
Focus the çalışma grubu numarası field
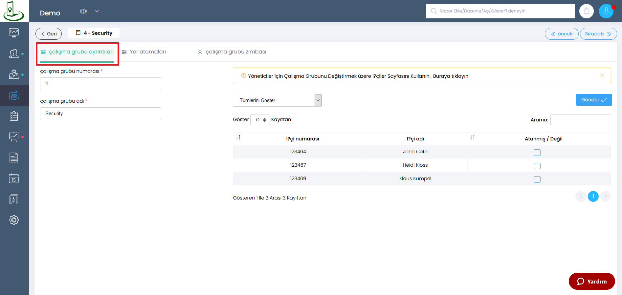[x=100, y=84]
